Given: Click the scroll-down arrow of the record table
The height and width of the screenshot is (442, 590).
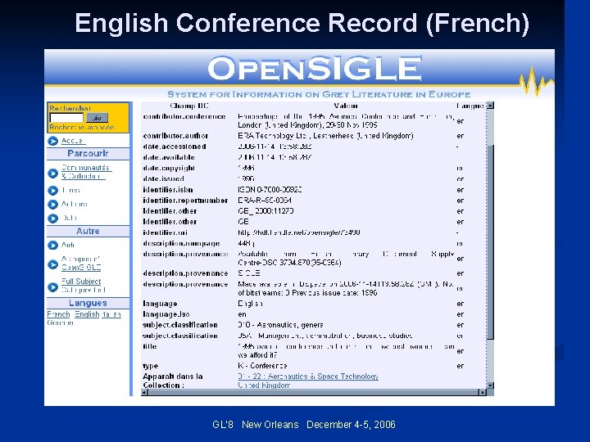Looking at the screenshot, I should 490,386.
